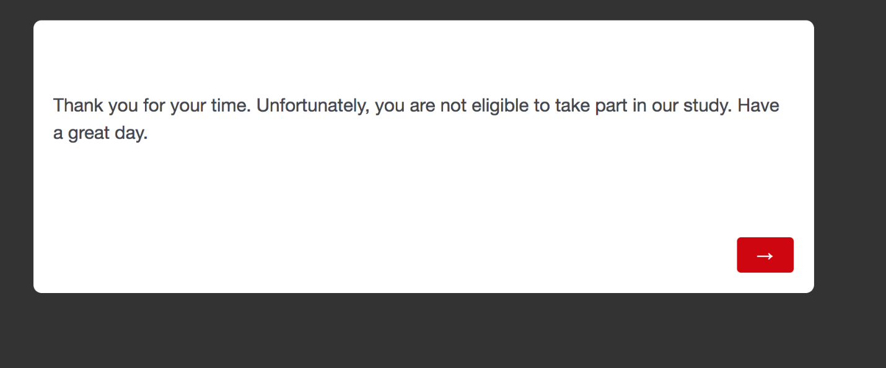886x368 pixels.
Task: Click the word "eligible" in the message
Action: pyautogui.click(x=500, y=106)
